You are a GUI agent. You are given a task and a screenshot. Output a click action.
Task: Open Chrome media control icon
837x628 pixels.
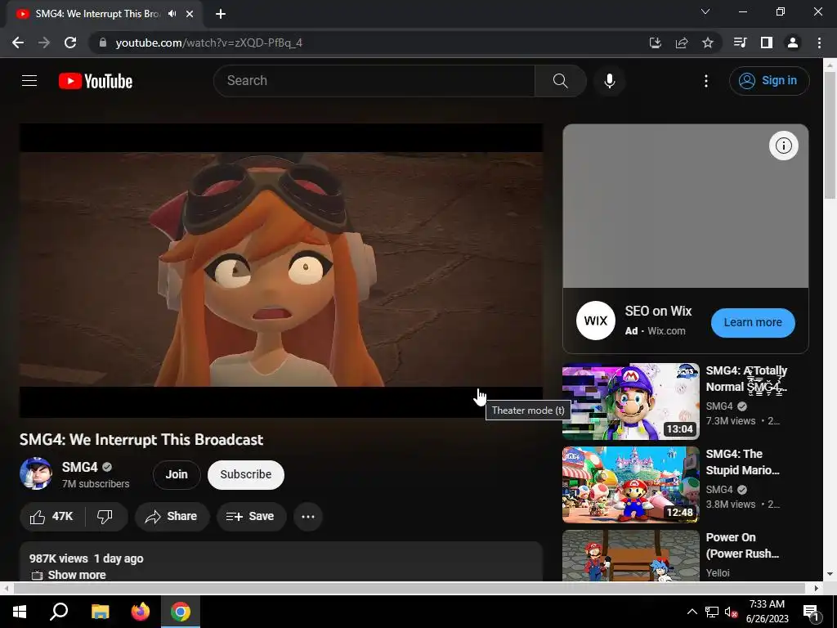tap(740, 43)
